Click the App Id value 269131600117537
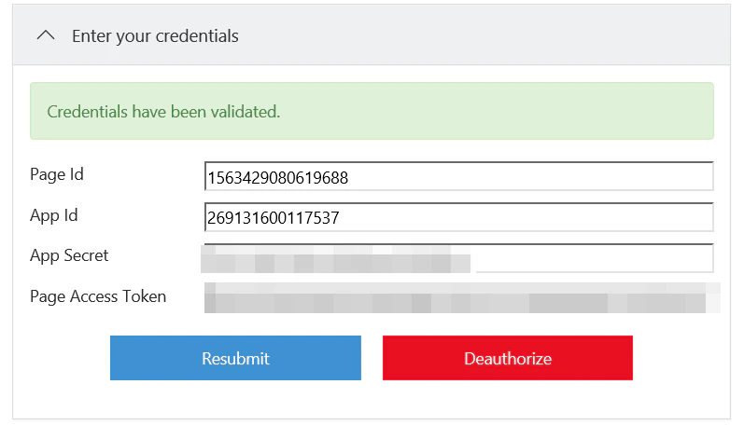744x439 pixels. point(274,218)
